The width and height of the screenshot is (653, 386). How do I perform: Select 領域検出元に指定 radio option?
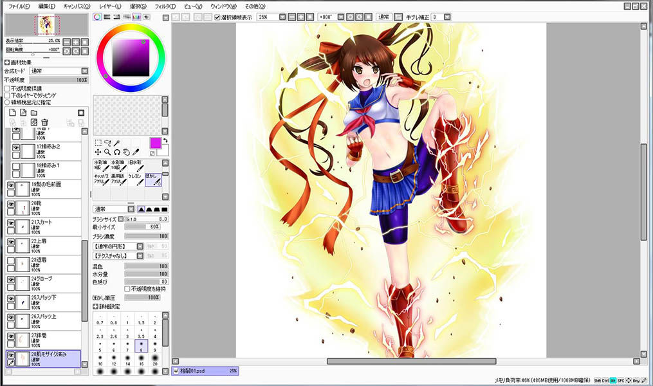(x=7, y=102)
